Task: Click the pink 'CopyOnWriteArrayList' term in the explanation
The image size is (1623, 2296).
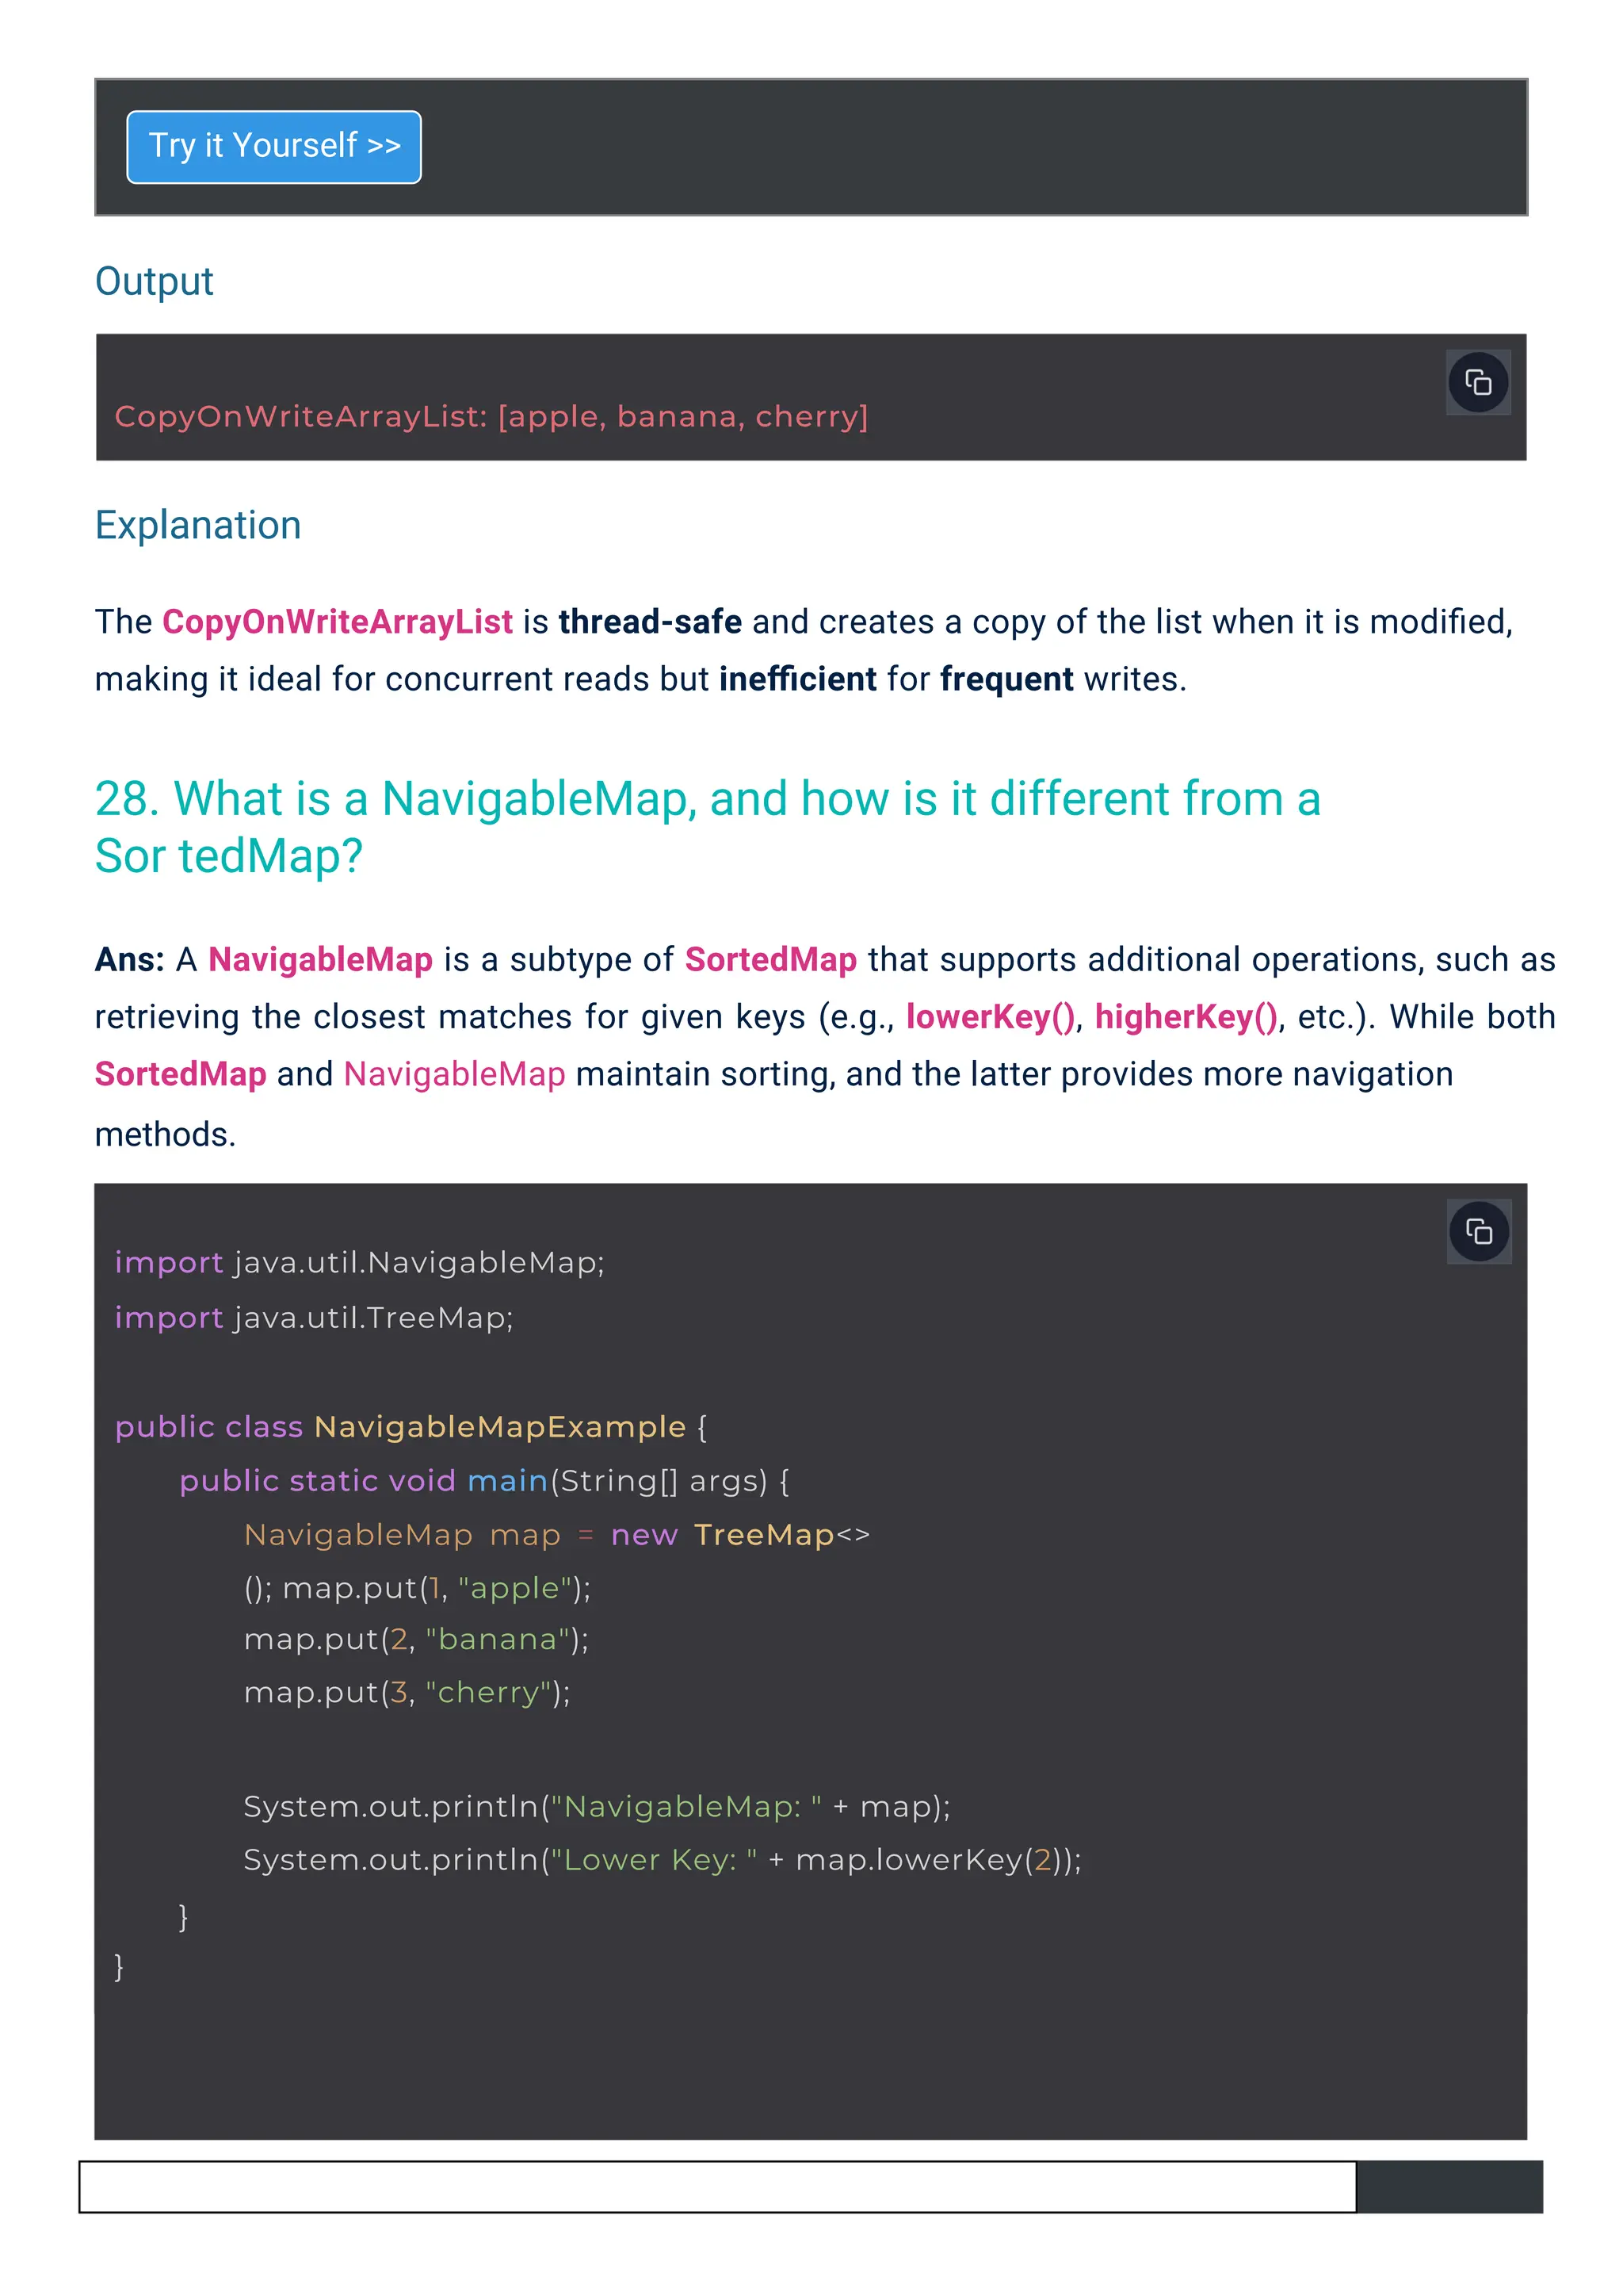Action: [338, 622]
